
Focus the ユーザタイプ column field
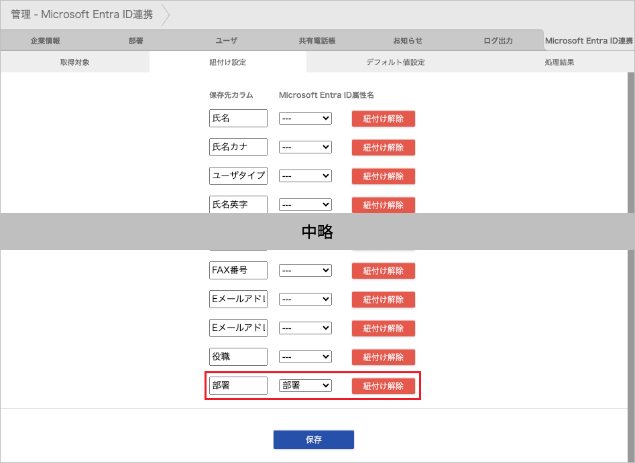click(x=238, y=176)
